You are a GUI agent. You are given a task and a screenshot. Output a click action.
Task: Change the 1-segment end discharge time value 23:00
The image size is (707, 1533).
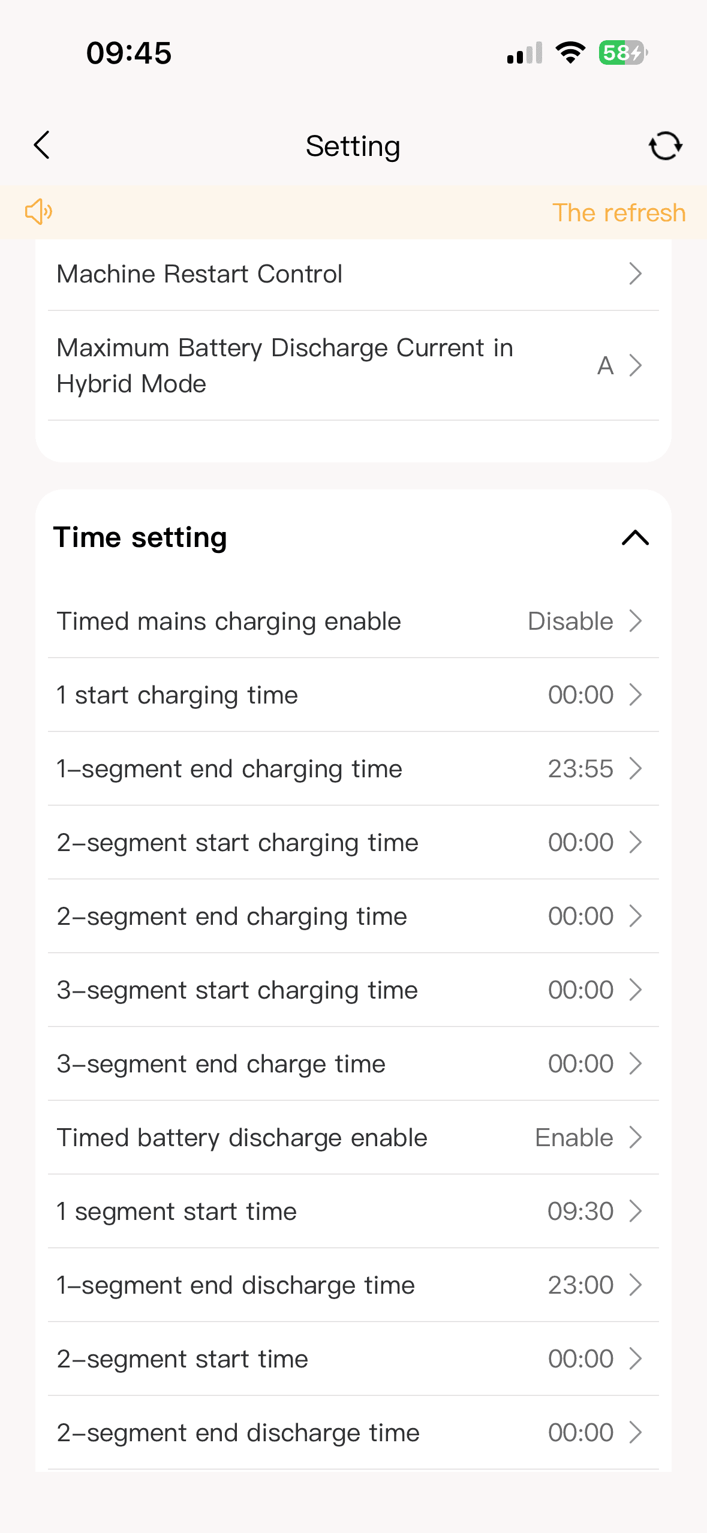(x=580, y=1285)
